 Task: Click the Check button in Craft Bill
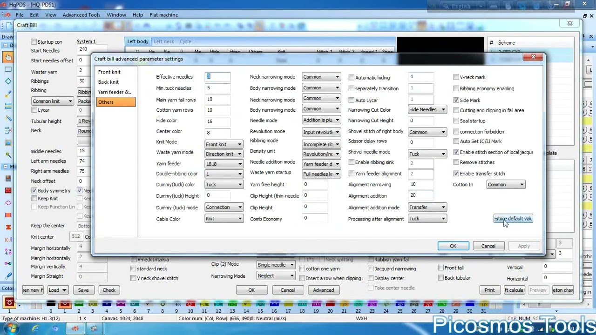point(109,290)
